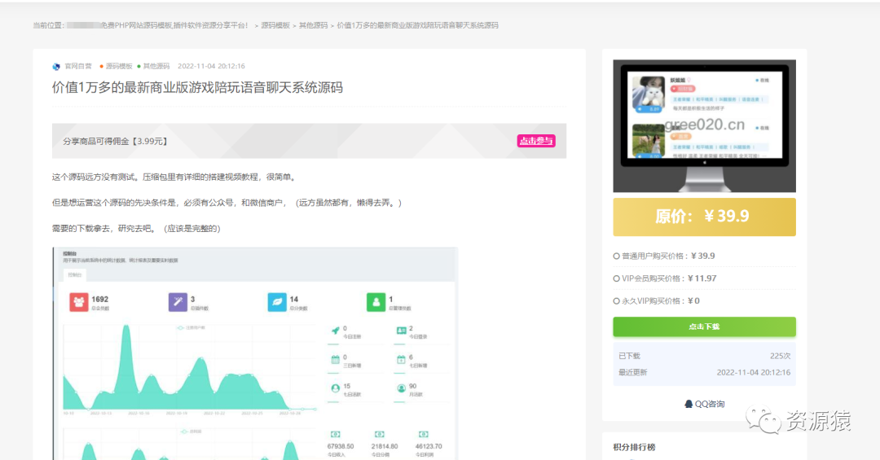Click breadcrumb link 源码模板

275,25
